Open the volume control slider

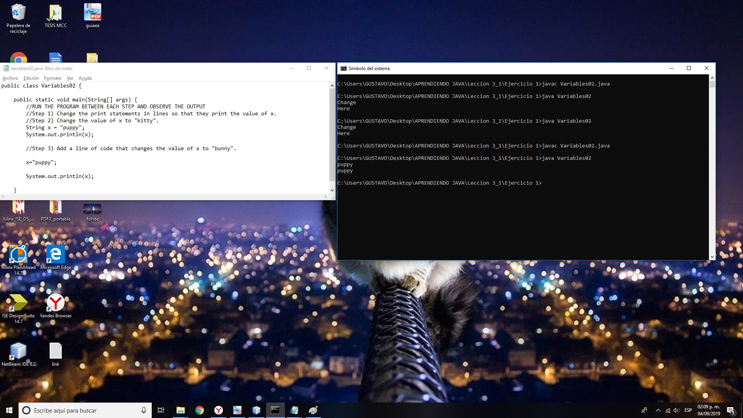coord(676,410)
